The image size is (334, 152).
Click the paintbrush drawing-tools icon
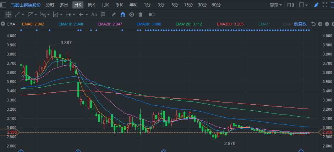coord(316,5)
